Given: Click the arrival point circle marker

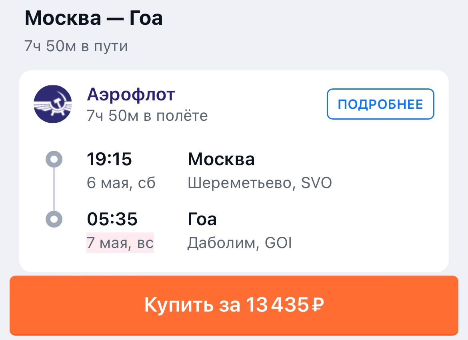Looking at the screenshot, I should click(x=54, y=219).
